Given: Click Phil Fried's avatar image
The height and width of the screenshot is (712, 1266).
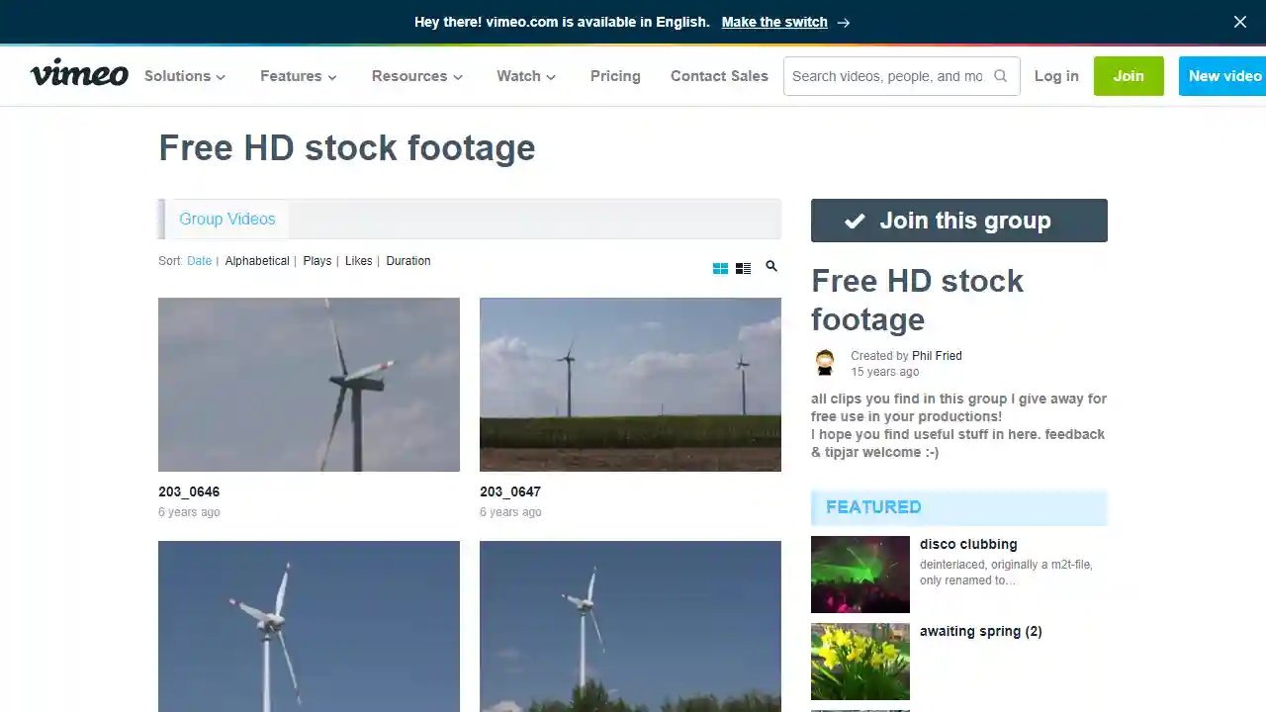Looking at the screenshot, I should click(825, 362).
